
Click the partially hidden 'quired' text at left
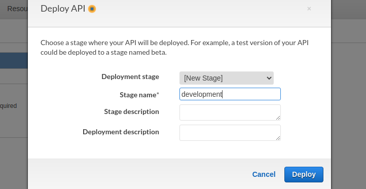coord(9,106)
